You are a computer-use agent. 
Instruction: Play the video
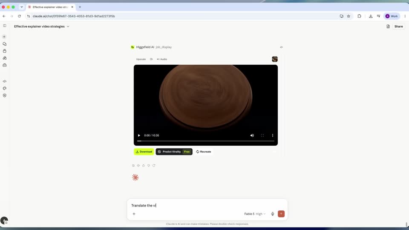click(x=139, y=135)
